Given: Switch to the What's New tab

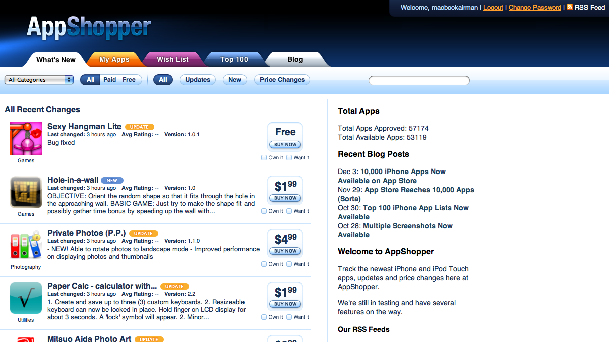Looking at the screenshot, I should (56, 59).
